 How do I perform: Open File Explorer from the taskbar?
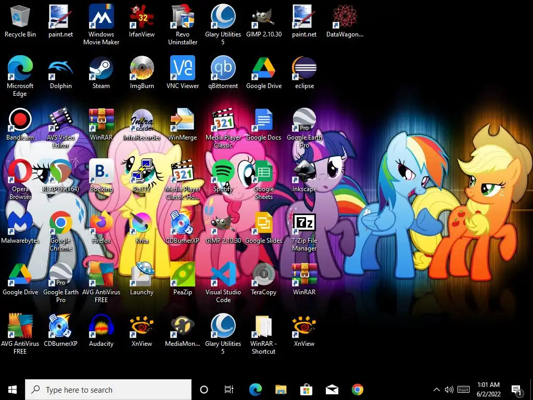[281, 390]
